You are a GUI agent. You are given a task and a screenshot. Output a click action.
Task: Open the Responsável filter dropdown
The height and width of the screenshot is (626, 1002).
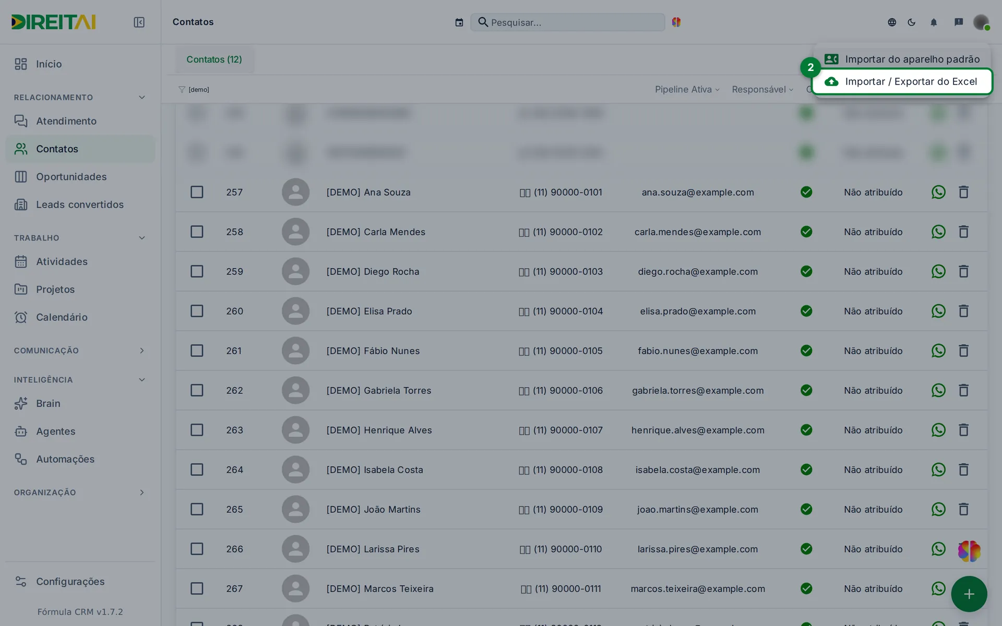pos(762,89)
